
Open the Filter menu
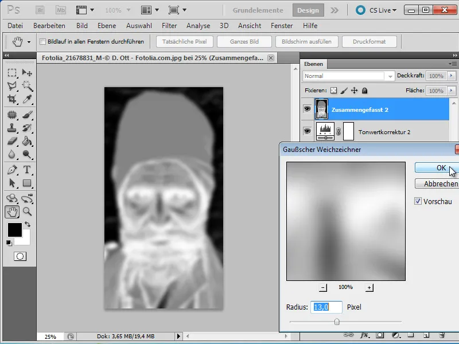pyautogui.click(x=169, y=26)
